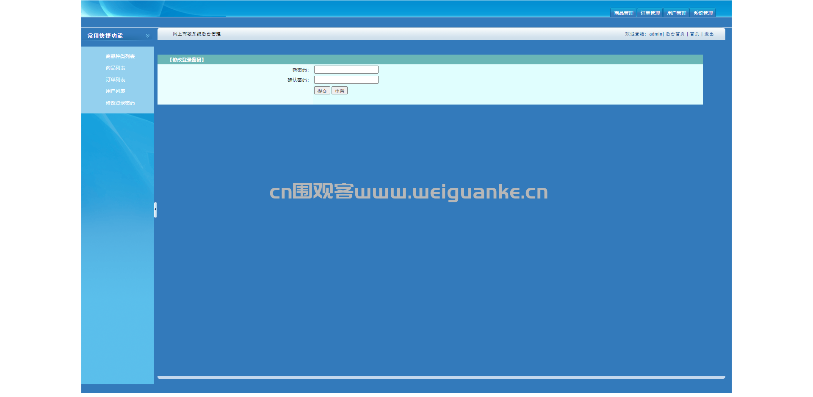Go to 用户列表 in the sidebar
This screenshot has width=813, height=397.
click(x=115, y=91)
